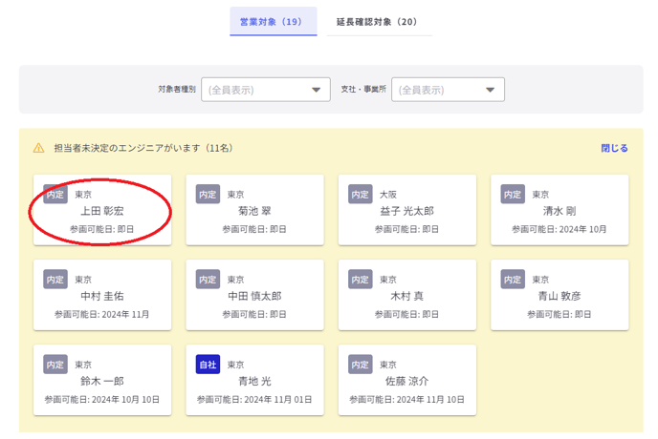This screenshot has width=658, height=439.
Task: Select the 青山 敦彦 engineer card
Action: pos(559,296)
